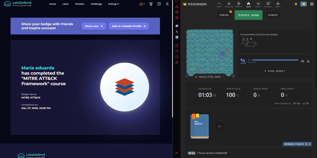Add badge to LinkedIn Profile
The height and width of the screenshot is (158, 317).
click(129, 26)
